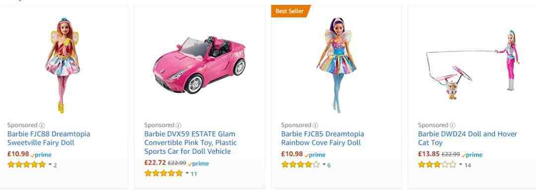
Task: Click the Best Seller orange badge
Action: [x=291, y=11]
